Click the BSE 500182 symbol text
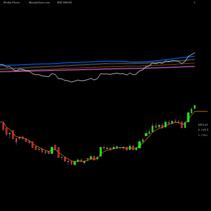This screenshot has width=211, height=211. point(65,3)
